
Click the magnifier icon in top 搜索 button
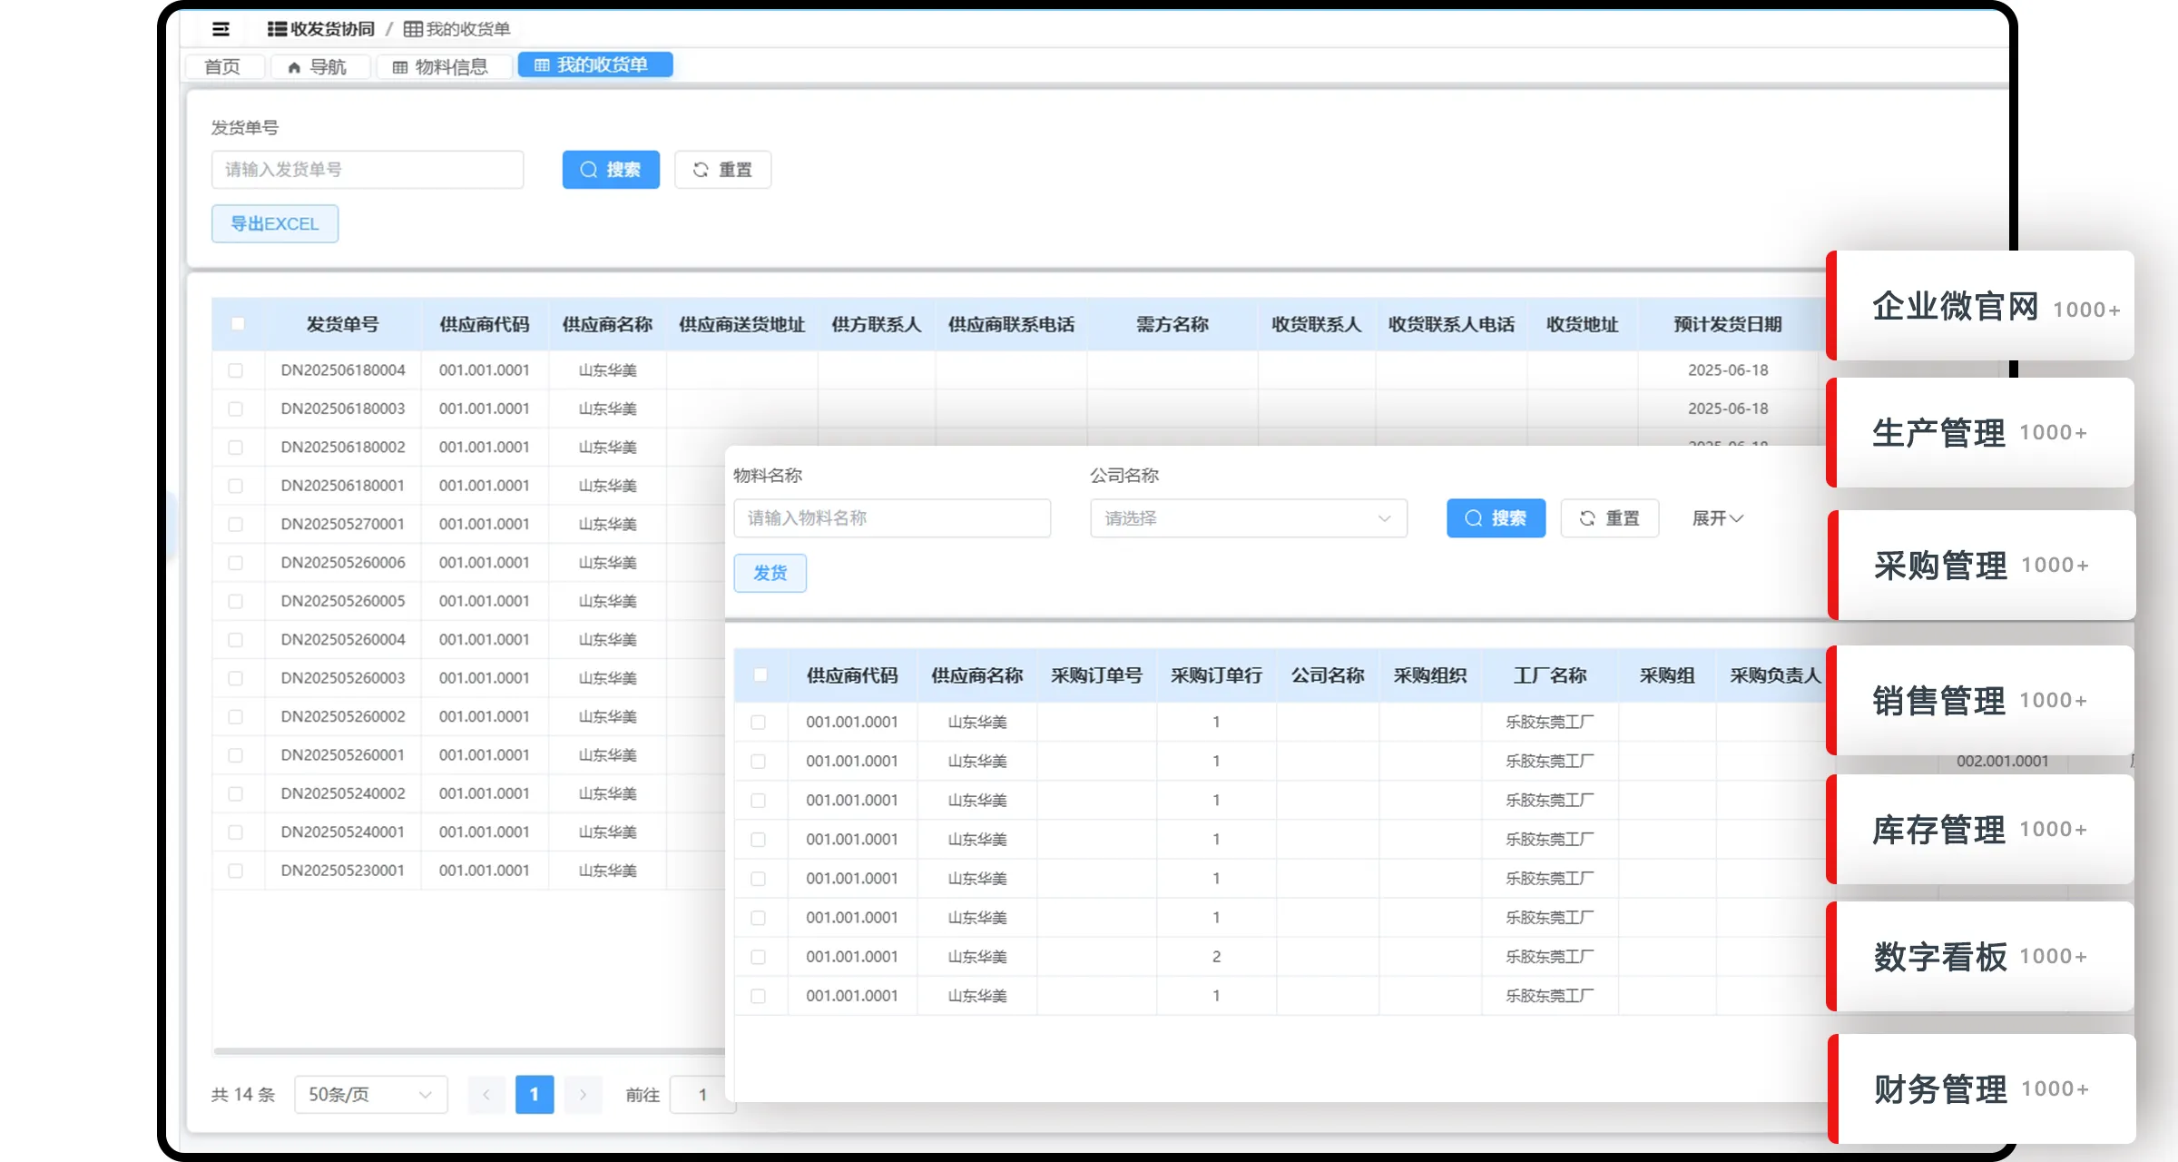point(589,170)
